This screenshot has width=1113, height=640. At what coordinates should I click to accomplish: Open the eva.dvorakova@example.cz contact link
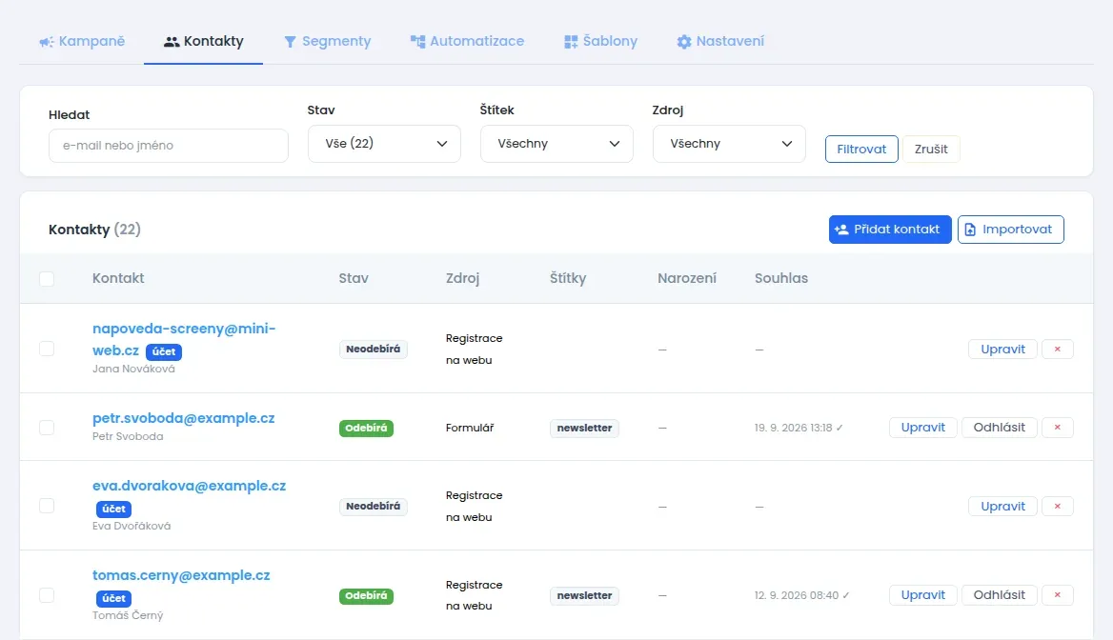click(x=189, y=486)
